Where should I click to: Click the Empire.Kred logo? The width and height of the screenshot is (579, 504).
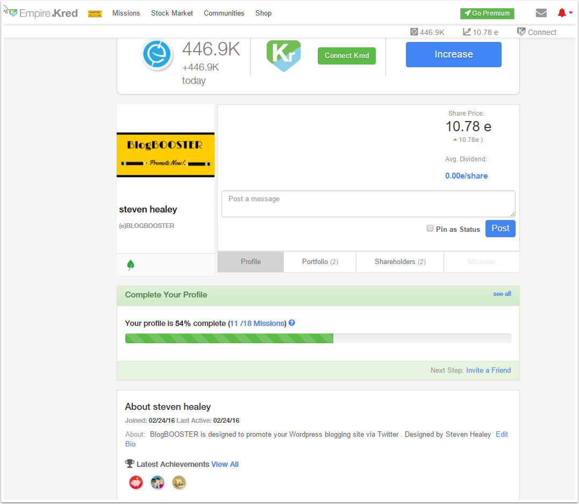pos(44,13)
